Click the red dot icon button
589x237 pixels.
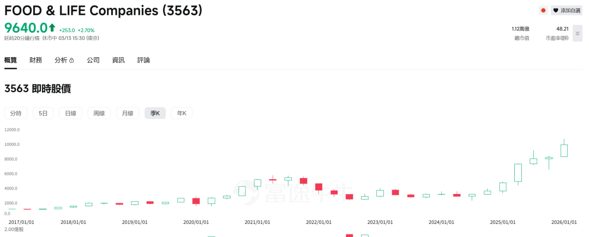click(x=543, y=10)
